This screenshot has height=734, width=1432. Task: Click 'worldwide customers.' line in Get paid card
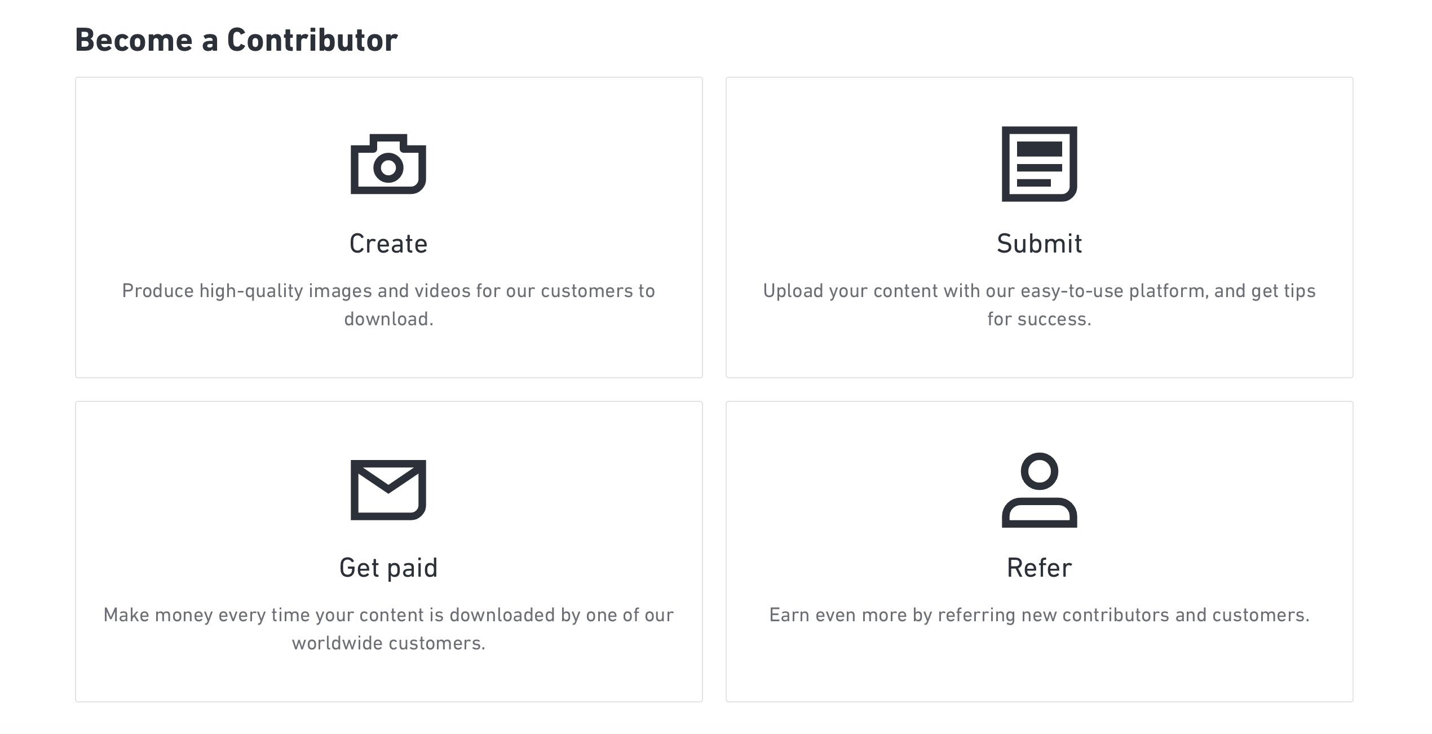(388, 643)
